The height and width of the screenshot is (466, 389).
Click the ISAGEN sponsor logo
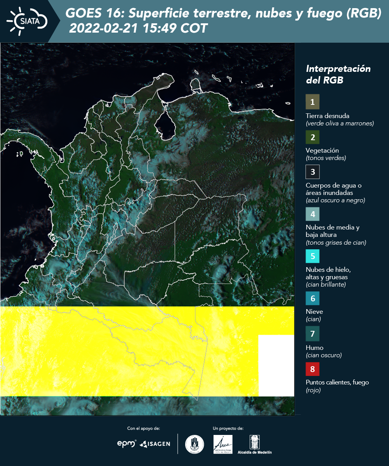(x=155, y=443)
